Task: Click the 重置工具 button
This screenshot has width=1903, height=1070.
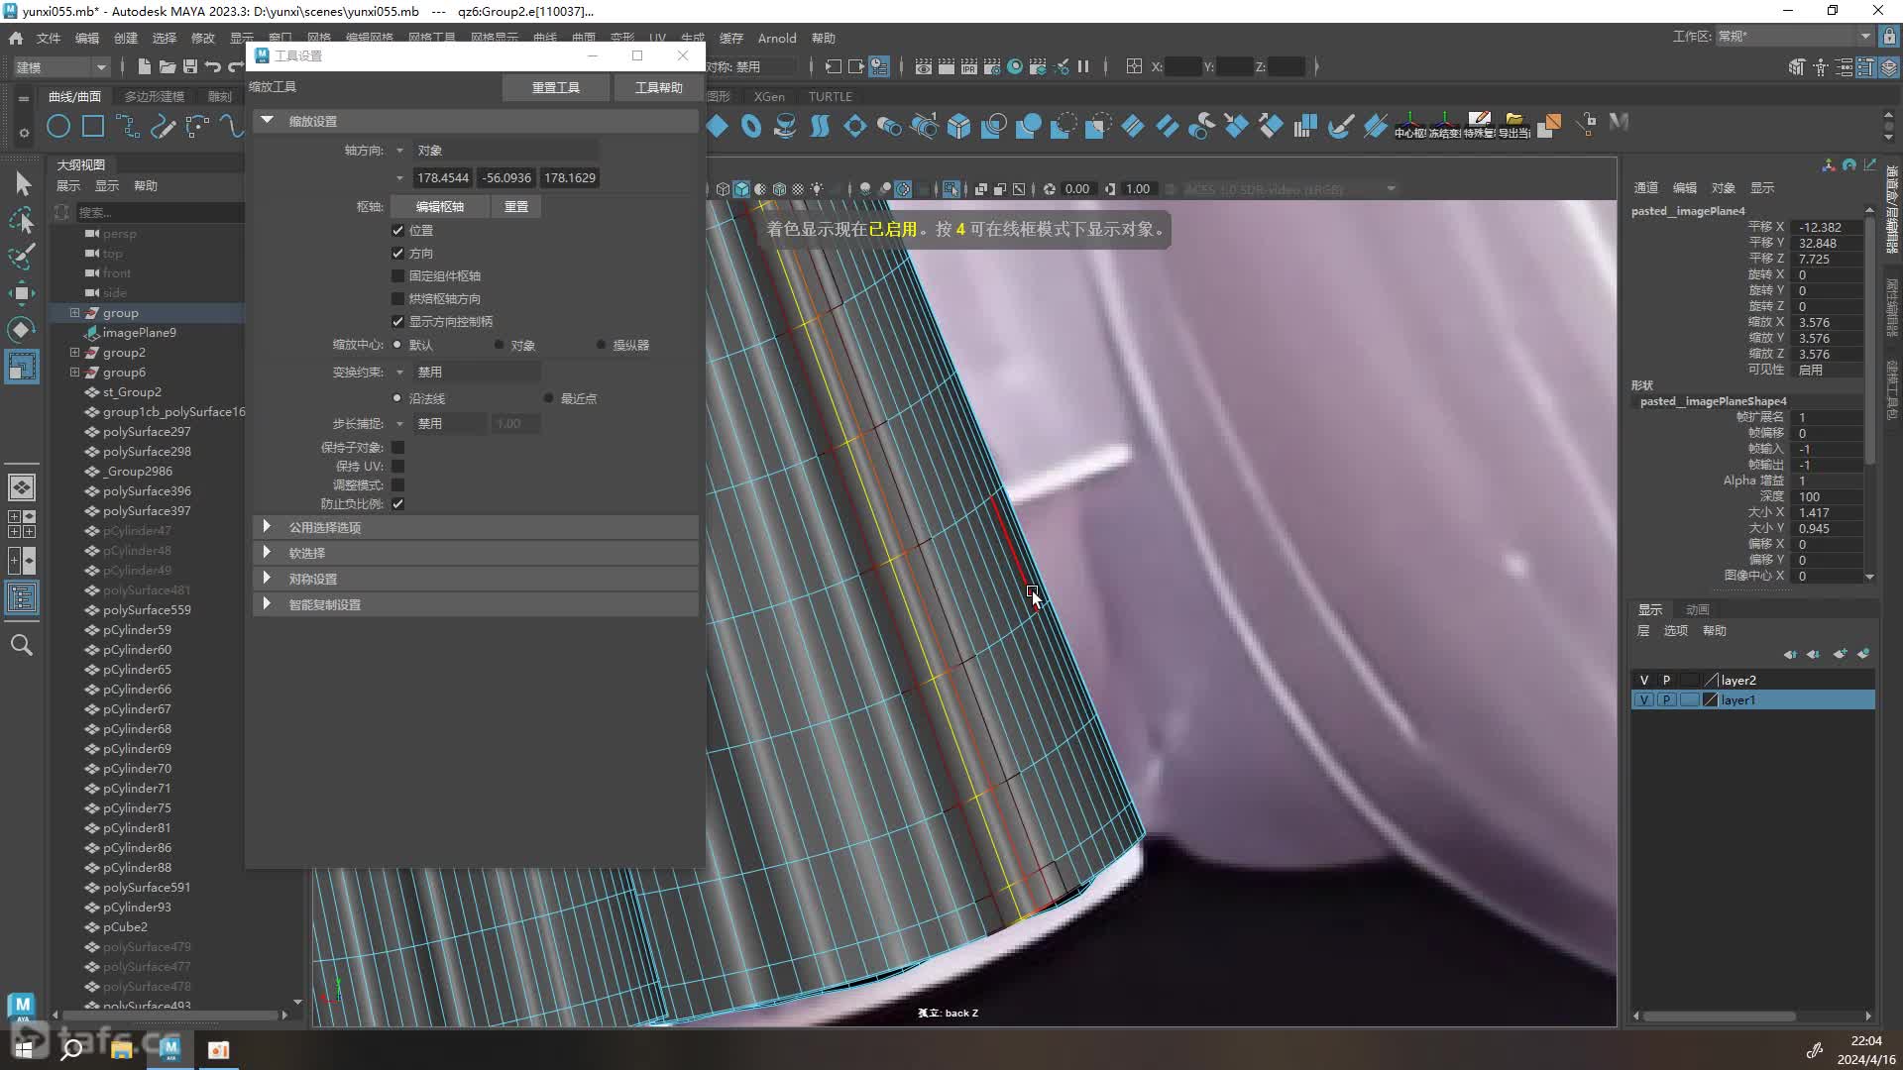Action: pos(556,87)
